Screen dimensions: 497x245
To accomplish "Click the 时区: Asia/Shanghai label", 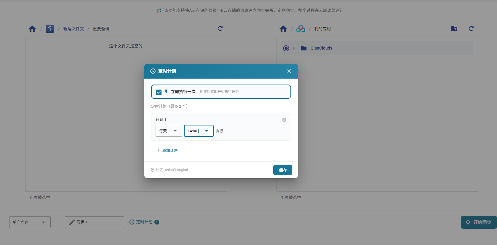I will pyautogui.click(x=172, y=170).
